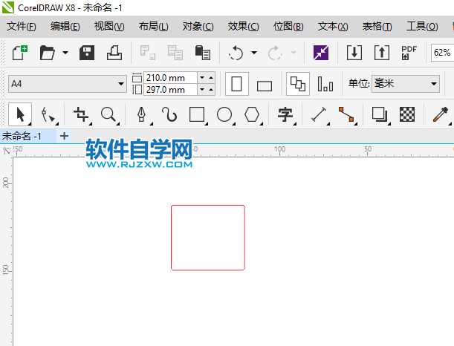Toggle the purple snap-to button
454x346 pixels.
(321, 53)
